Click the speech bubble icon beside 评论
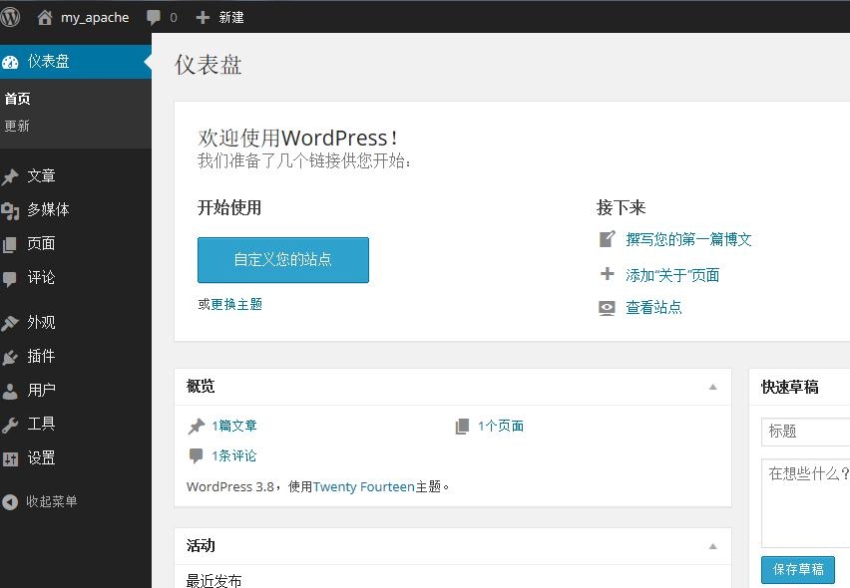This screenshot has width=850, height=588. (10, 278)
